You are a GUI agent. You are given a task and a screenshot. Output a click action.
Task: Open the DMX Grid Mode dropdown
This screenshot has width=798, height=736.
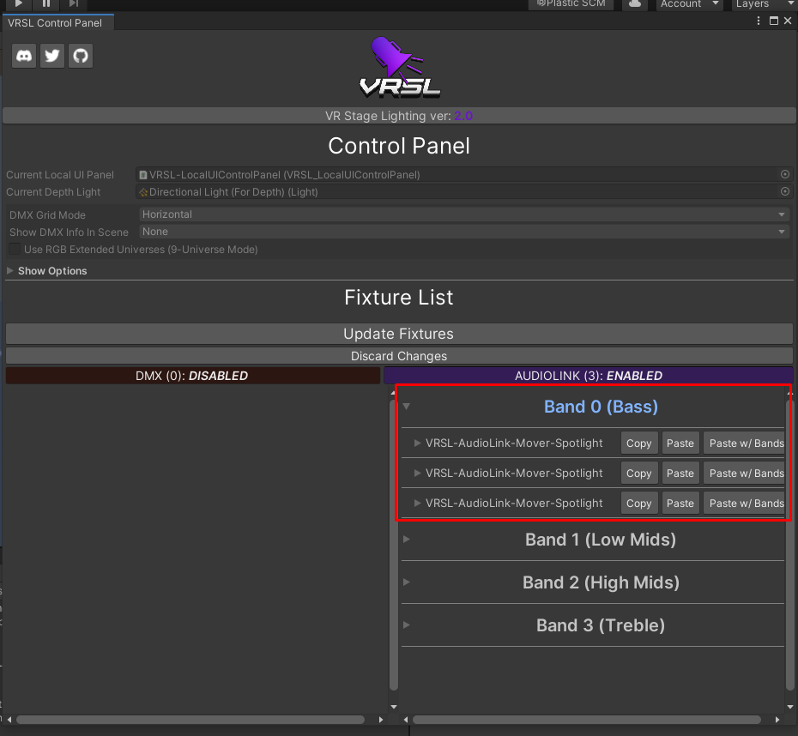point(464,214)
